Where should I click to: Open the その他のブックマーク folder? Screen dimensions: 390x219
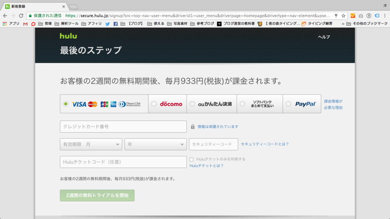pyautogui.click(x=367, y=24)
